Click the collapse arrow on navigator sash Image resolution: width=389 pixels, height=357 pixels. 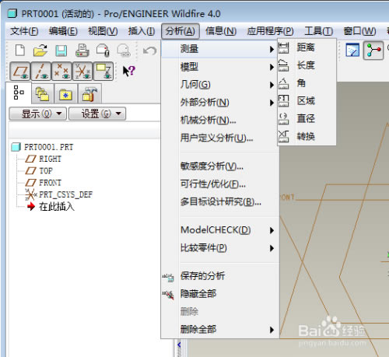pyautogui.click(x=179, y=345)
